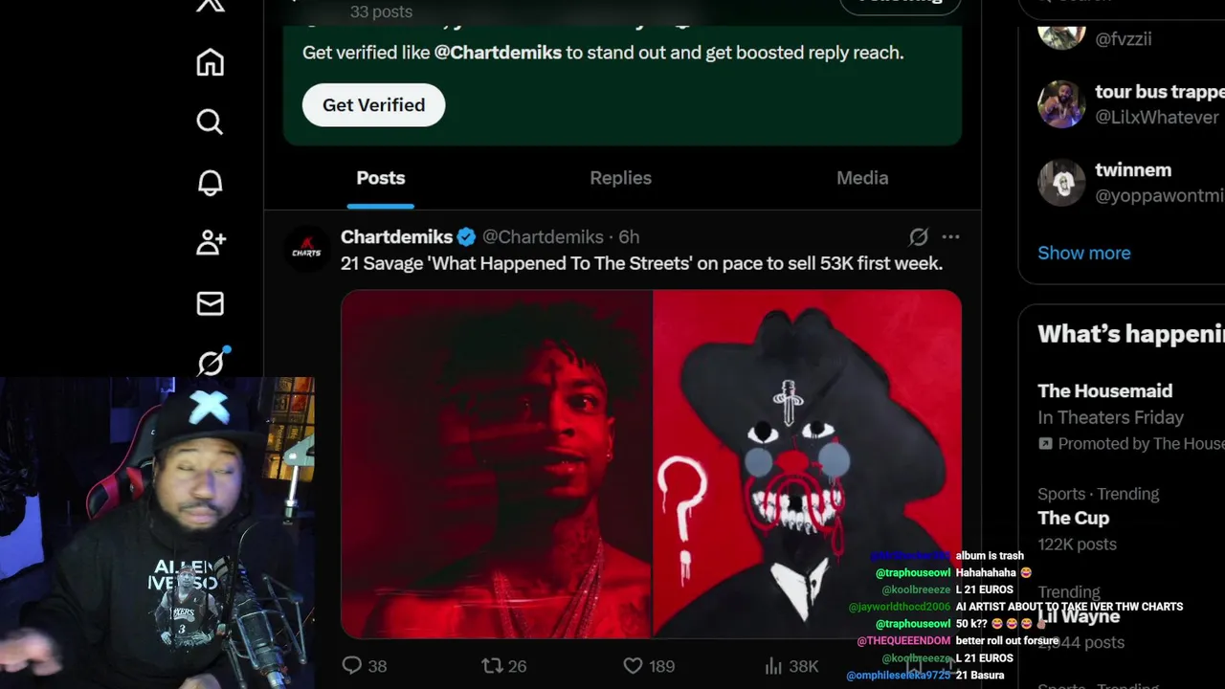Open the masked figure artwork image
The image size is (1225, 689).
(807, 464)
